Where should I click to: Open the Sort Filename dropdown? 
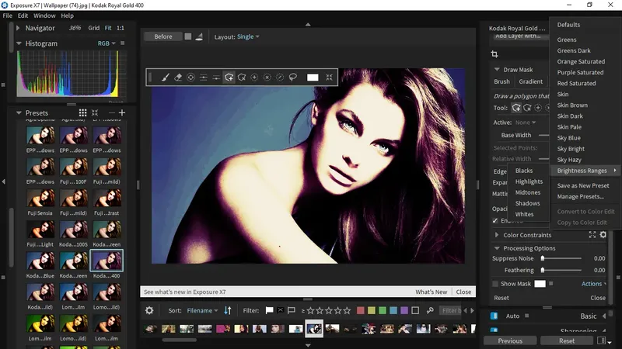click(202, 311)
